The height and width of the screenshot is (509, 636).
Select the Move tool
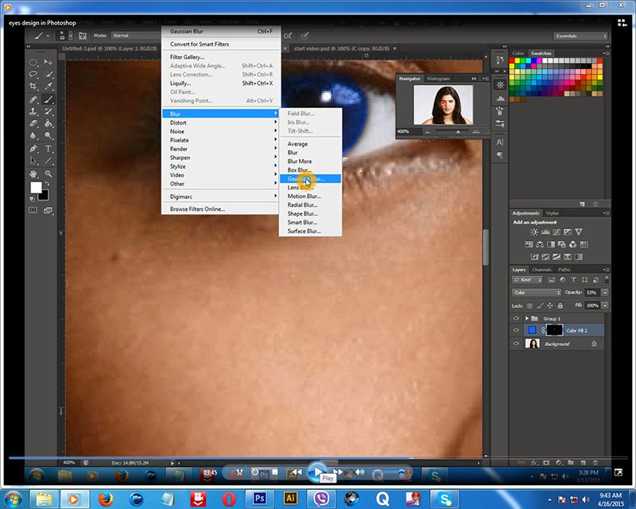click(48, 62)
